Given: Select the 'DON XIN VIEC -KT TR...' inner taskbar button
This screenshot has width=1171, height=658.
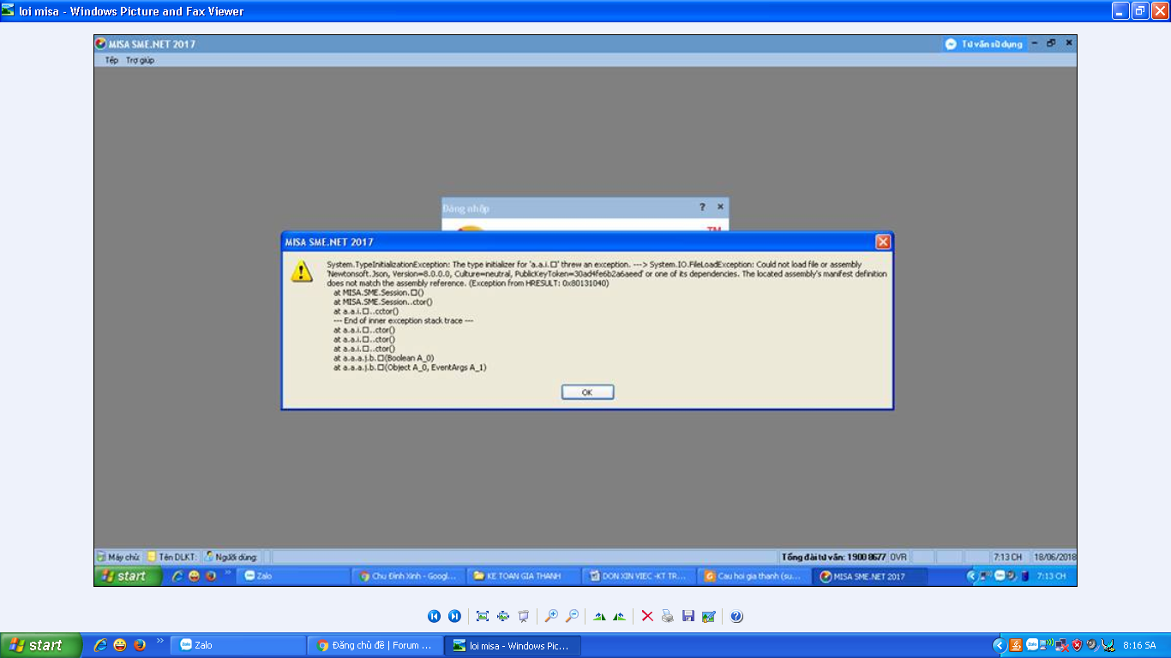Looking at the screenshot, I should [640, 576].
